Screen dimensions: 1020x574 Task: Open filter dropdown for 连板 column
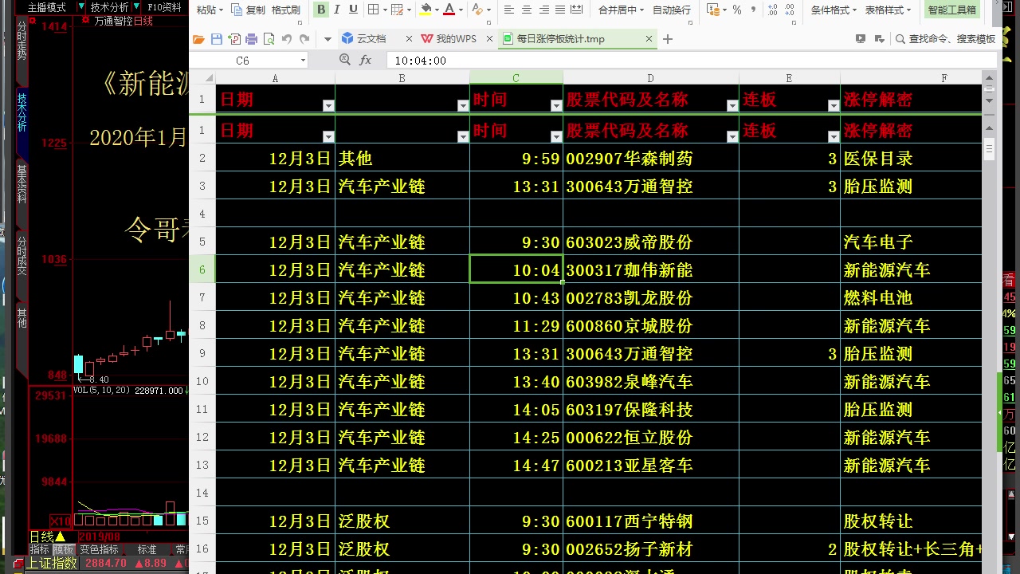click(834, 105)
